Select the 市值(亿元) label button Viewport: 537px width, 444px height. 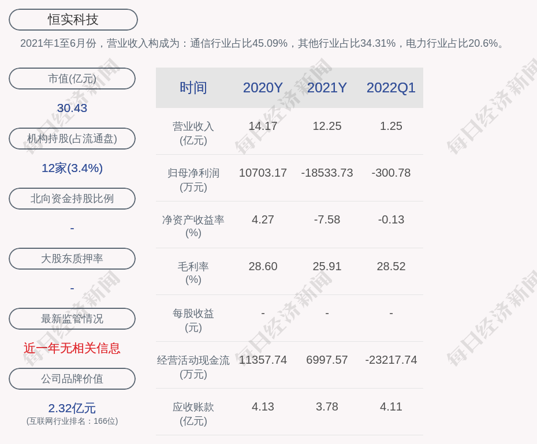click(x=72, y=79)
